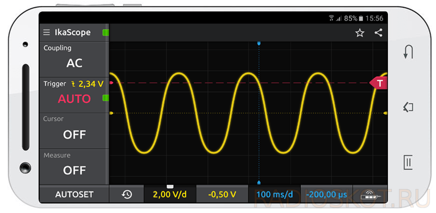Image resolution: width=436 pixels, height=213 pixels.
Task: Tap the probe connection icon
Action: 370,194
